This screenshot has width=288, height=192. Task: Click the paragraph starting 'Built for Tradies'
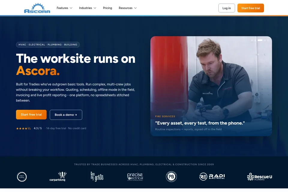(x=76, y=92)
